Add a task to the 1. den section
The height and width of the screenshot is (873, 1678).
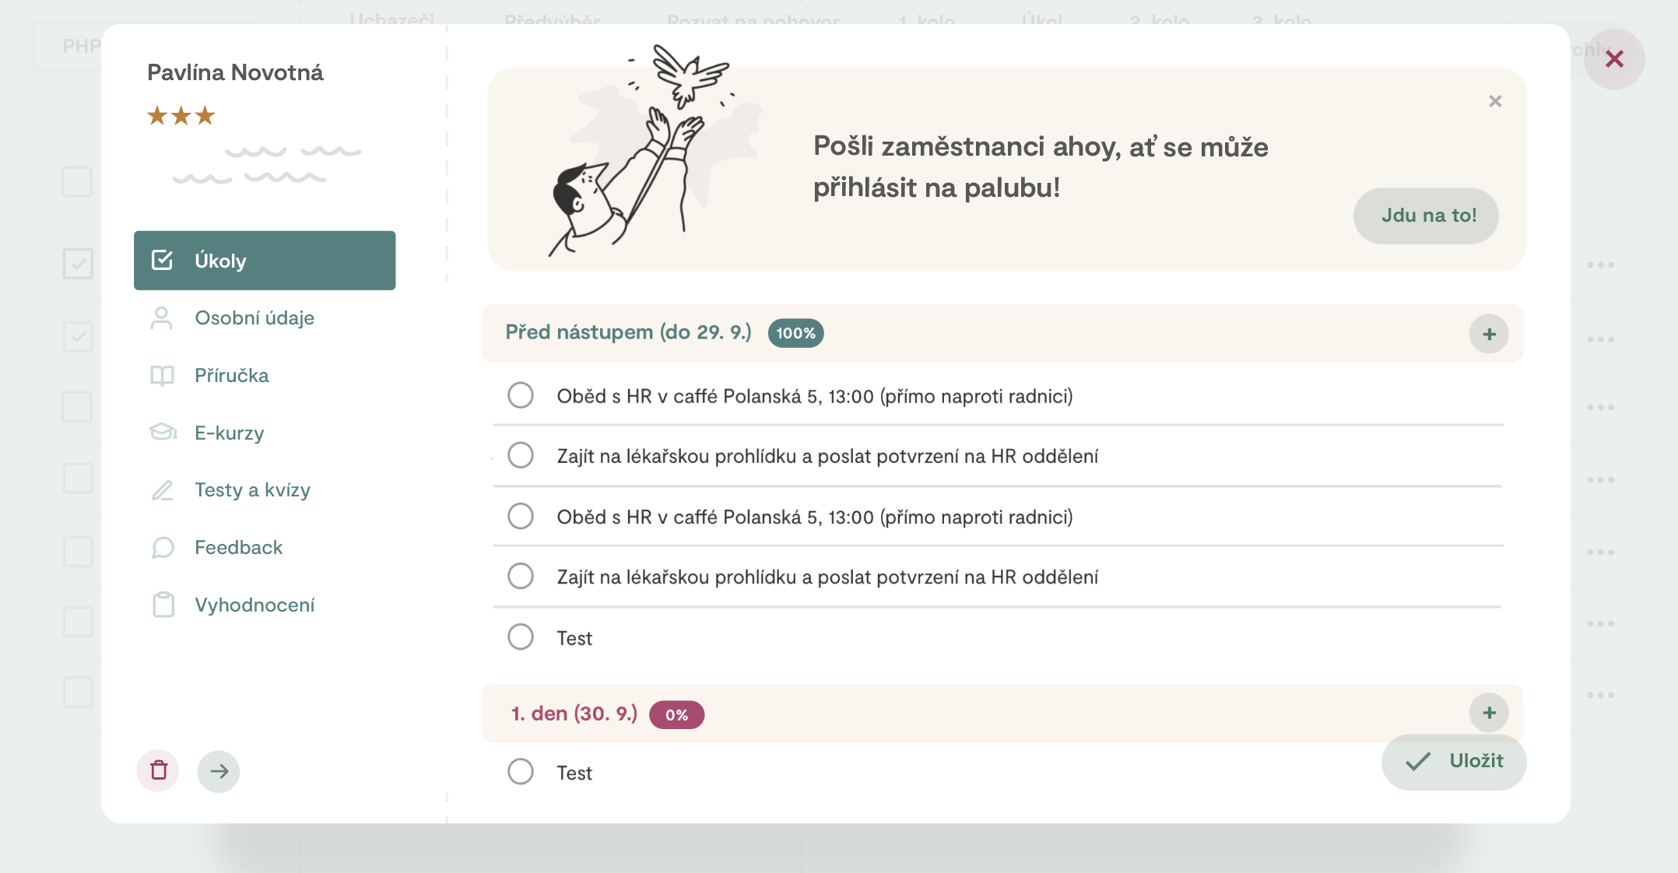1489,713
